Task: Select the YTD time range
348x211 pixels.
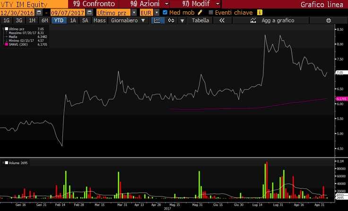Action: pos(59,21)
